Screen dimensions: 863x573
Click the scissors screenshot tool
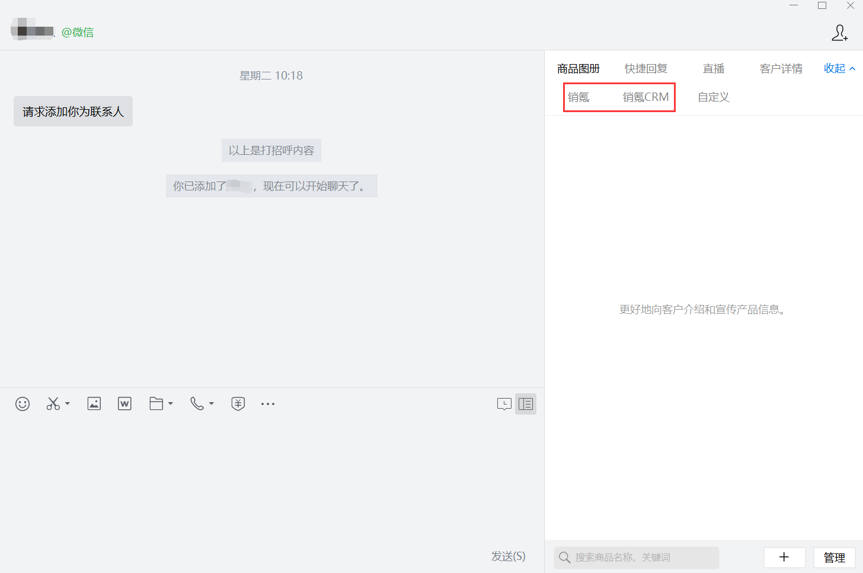click(53, 404)
